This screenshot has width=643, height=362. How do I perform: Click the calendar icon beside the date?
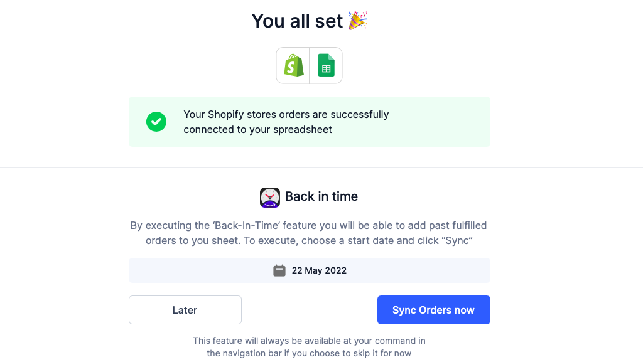(279, 270)
